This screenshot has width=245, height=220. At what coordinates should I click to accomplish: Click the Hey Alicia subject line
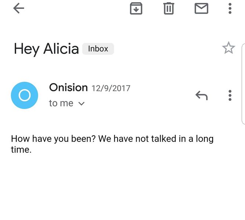click(x=46, y=49)
